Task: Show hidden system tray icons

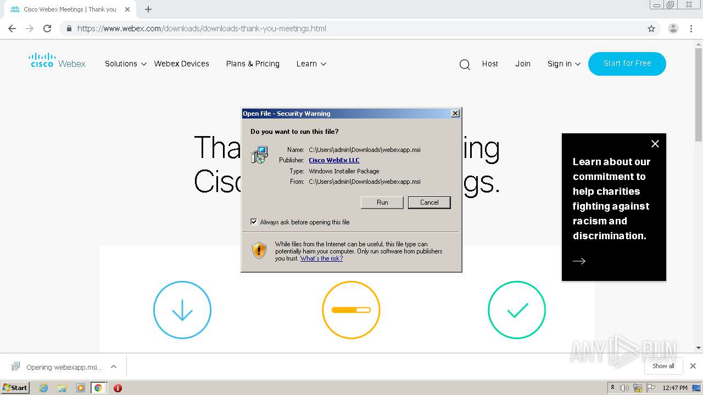Action: click(x=612, y=388)
